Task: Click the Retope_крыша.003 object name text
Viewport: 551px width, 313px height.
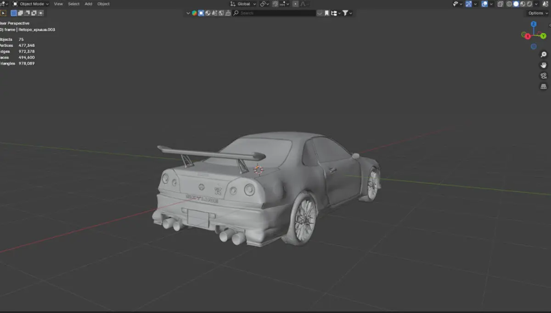Action: click(37, 29)
